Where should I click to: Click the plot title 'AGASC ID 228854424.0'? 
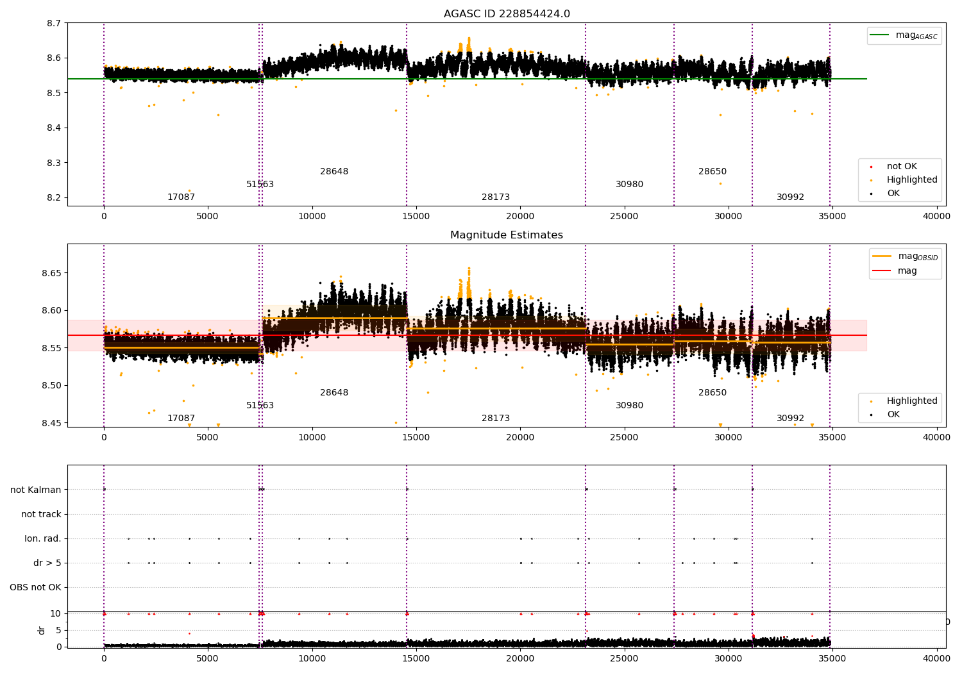click(x=507, y=14)
